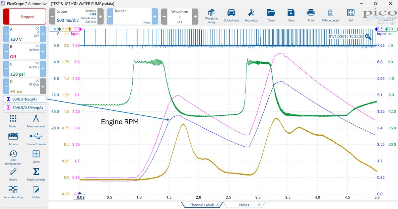Close the Notes tab
This screenshot has width=398, height=209.
pos(259,205)
